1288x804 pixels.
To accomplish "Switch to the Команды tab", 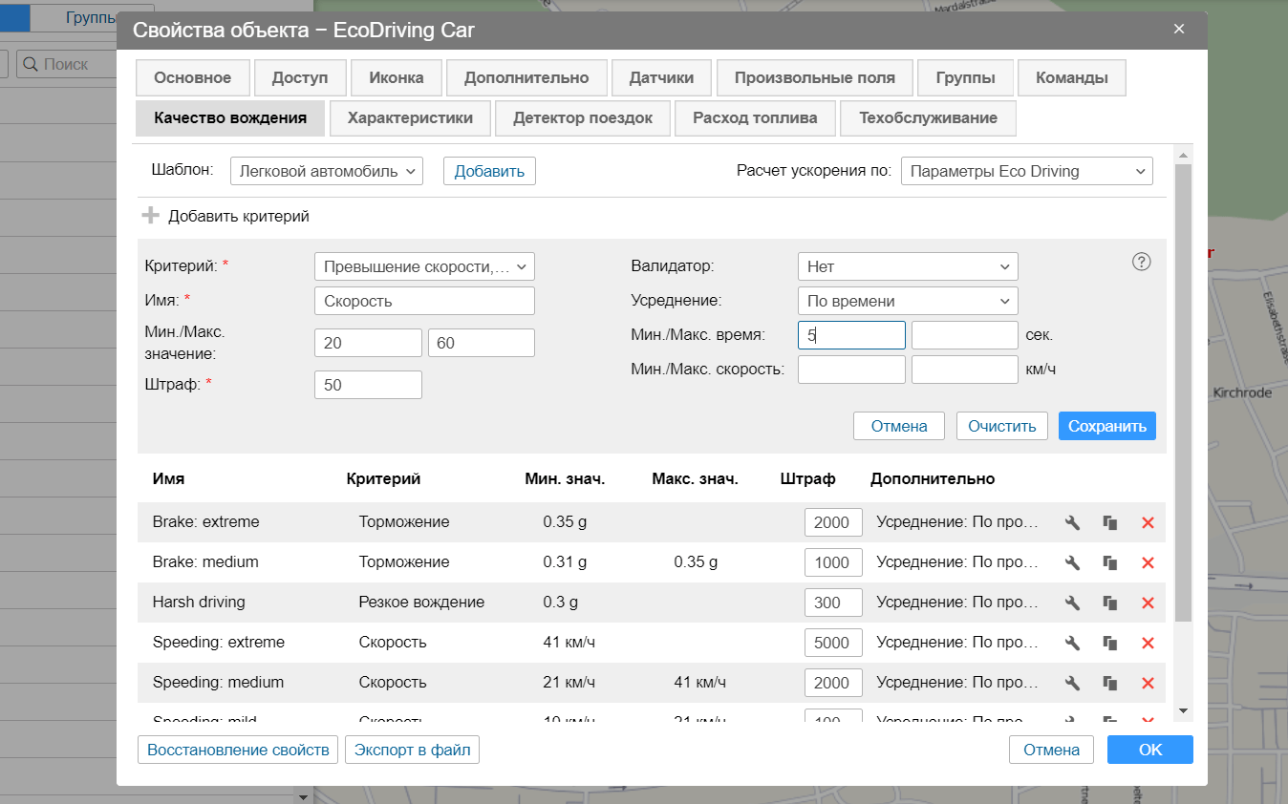I will [1072, 78].
